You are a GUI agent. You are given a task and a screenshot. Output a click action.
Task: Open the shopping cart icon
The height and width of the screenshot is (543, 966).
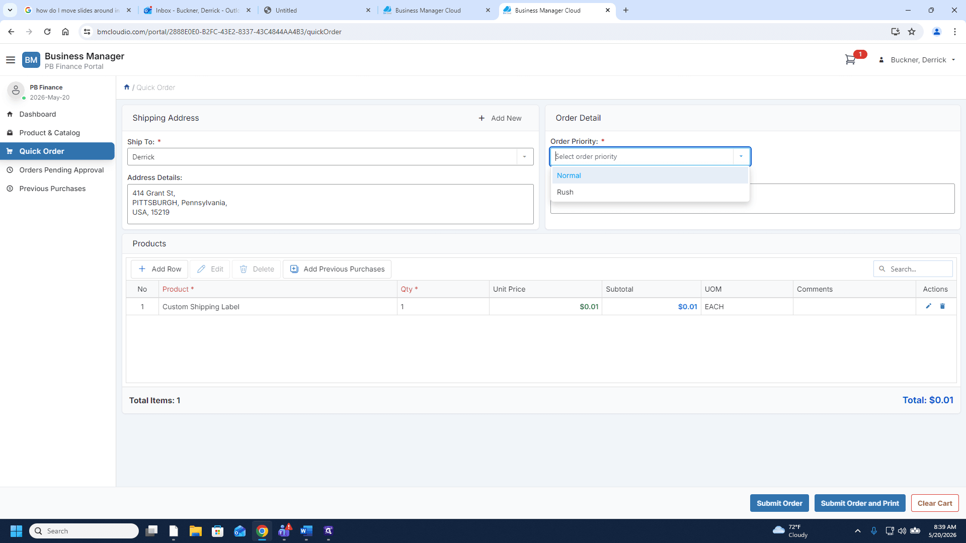(850, 60)
